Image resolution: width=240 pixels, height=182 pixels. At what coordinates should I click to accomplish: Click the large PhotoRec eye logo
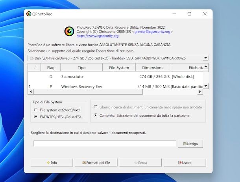(69, 31)
